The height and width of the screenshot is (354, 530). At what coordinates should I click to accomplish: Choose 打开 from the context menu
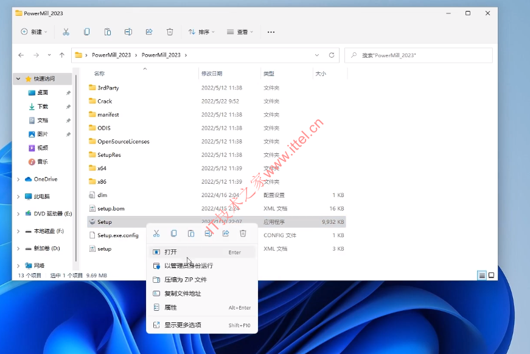click(x=202, y=252)
